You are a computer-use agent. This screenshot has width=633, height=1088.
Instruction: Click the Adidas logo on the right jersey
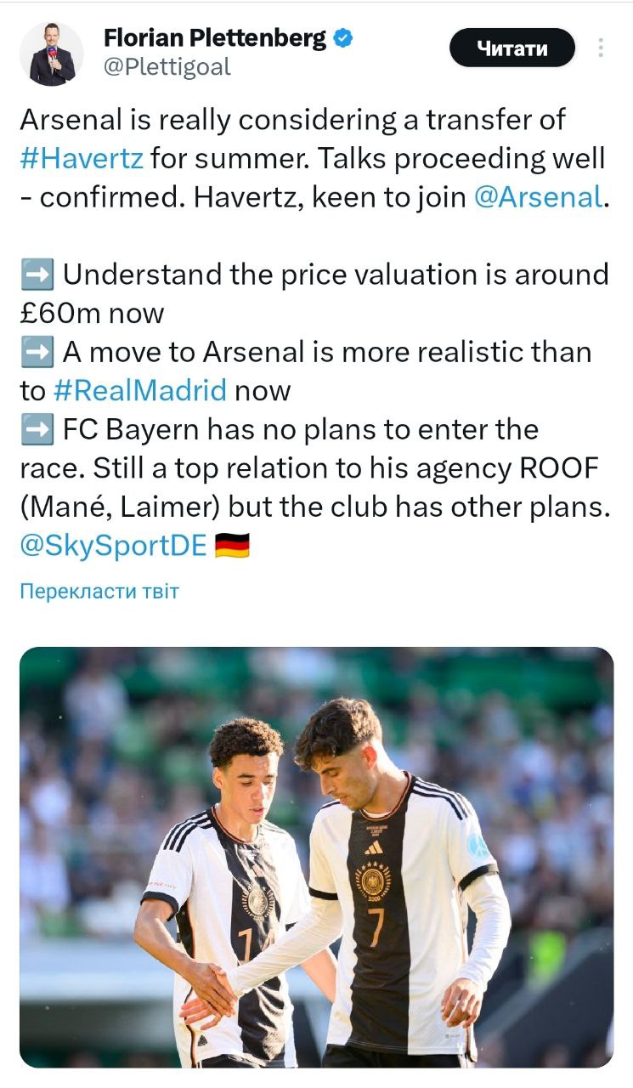coord(373,847)
